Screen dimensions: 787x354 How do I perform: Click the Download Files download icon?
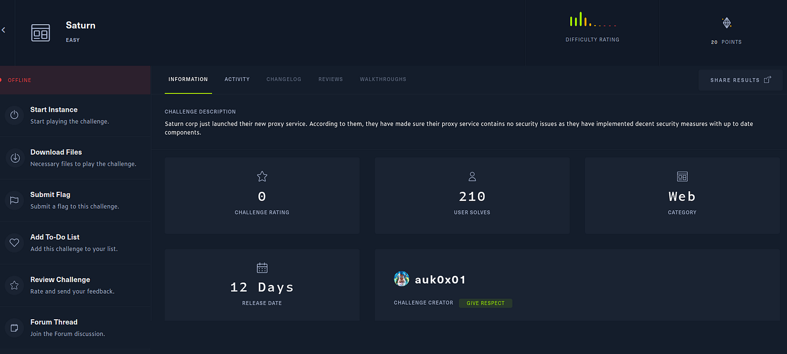tap(14, 157)
